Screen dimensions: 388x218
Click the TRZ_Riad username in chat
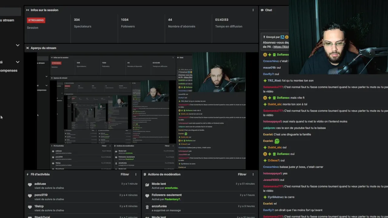(x=274, y=81)
